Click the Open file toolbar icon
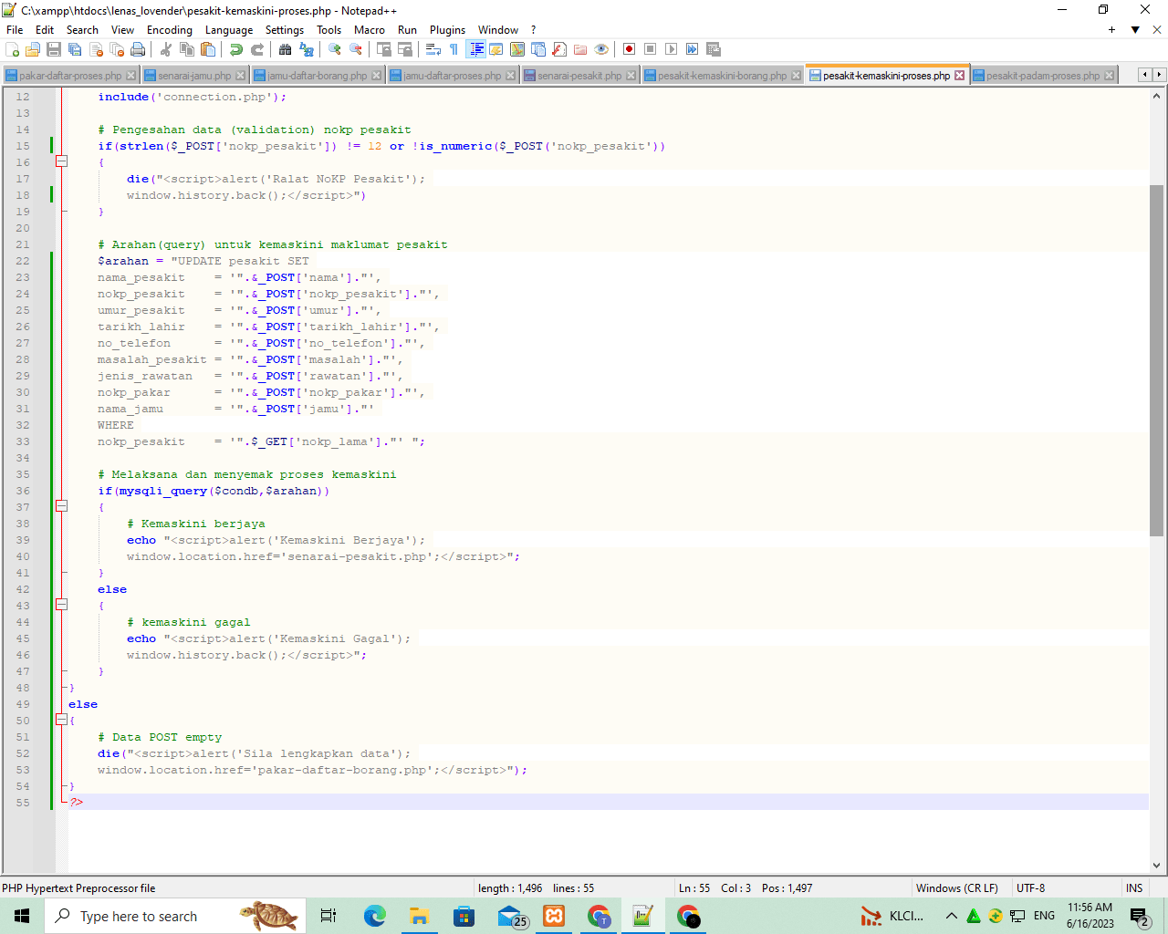The width and height of the screenshot is (1168, 934). (33, 49)
